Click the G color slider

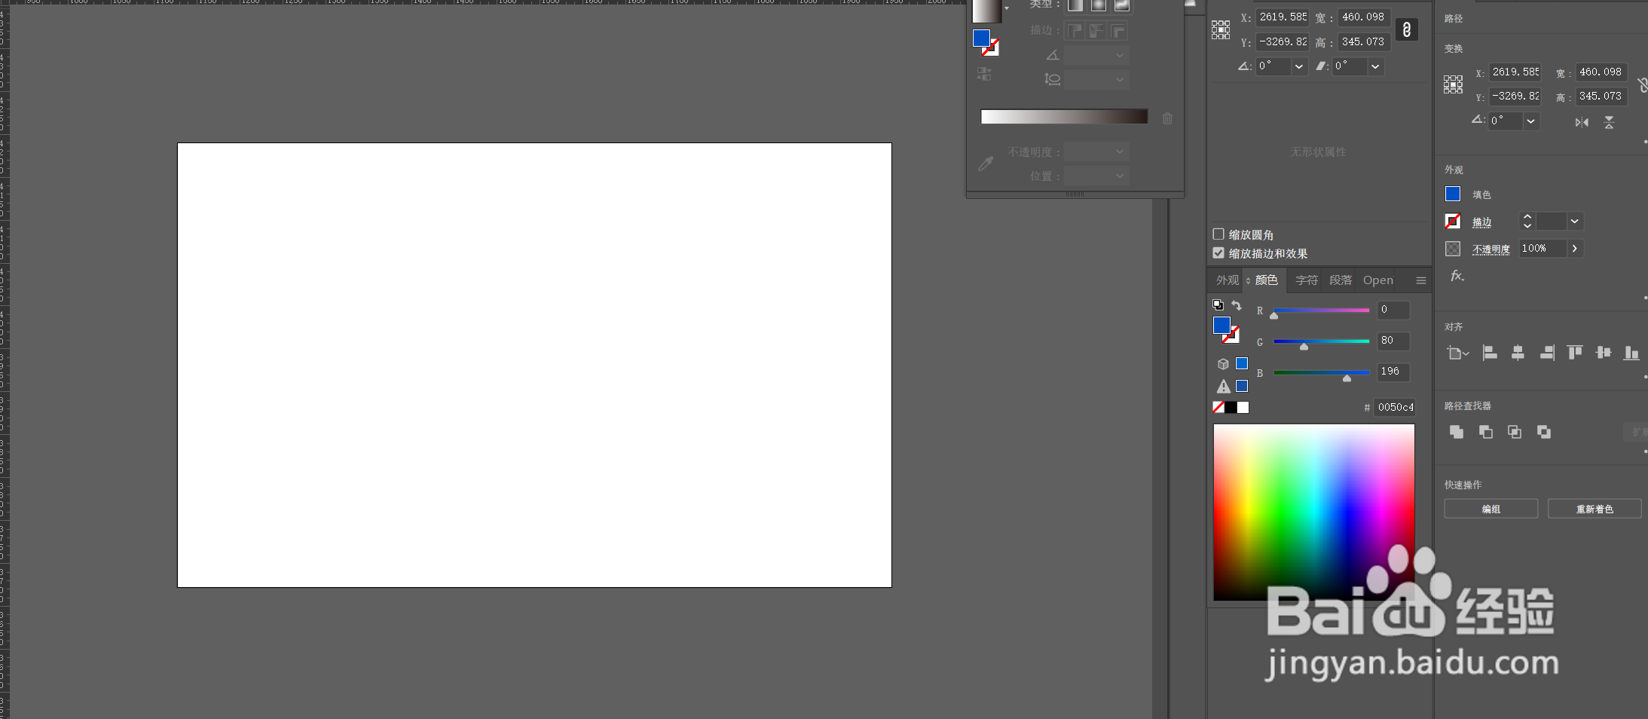1321,341
